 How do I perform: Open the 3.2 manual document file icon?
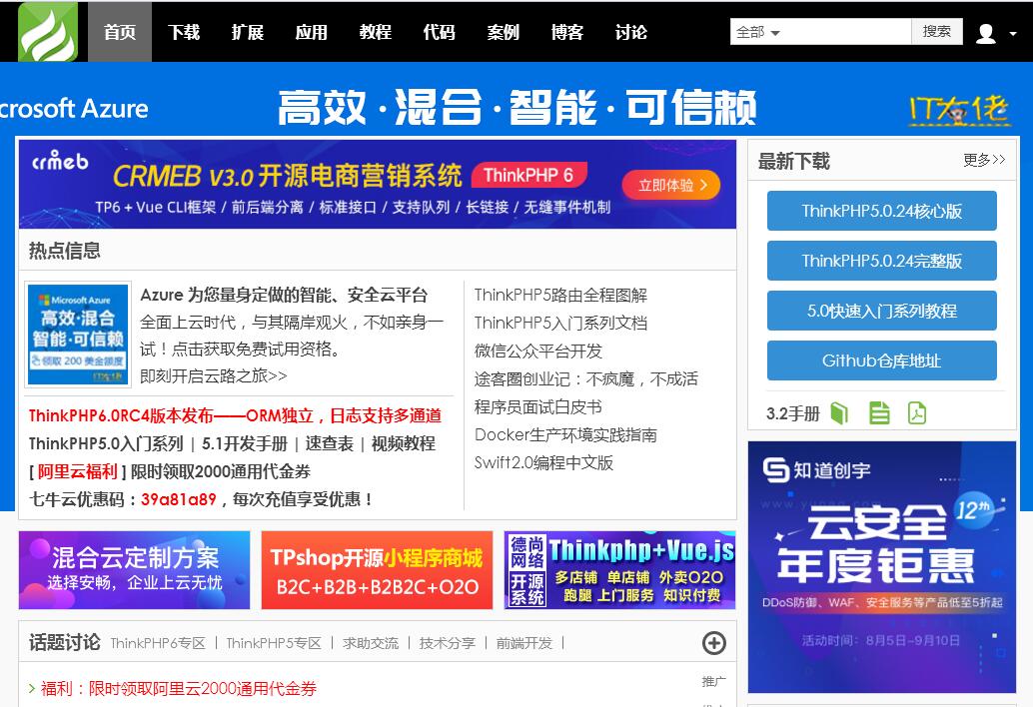coord(879,412)
